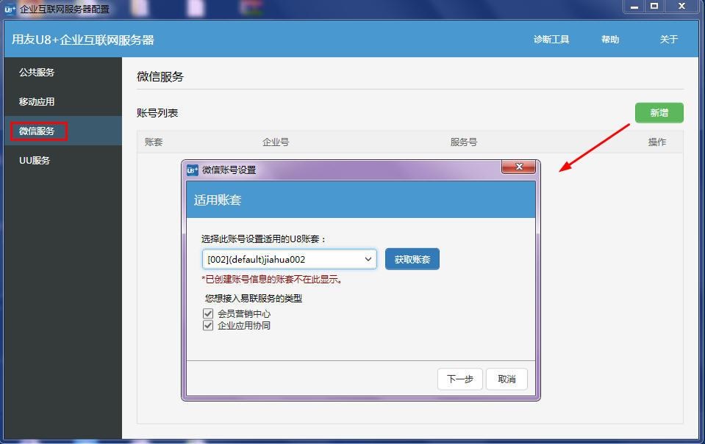Open UU服务 in the sidebar
Viewport: 705px width, 444px height.
pyautogui.click(x=34, y=160)
